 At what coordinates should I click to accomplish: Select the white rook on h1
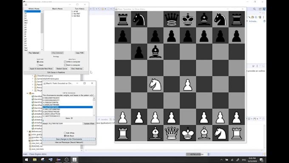click(237, 133)
